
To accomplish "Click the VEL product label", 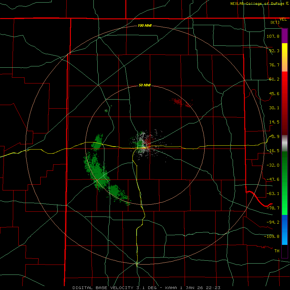I will [x=283, y=19].
